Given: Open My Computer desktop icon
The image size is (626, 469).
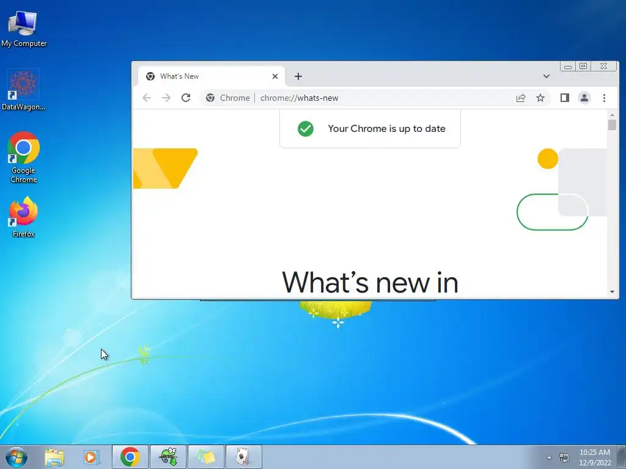Looking at the screenshot, I should click(23, 29).
